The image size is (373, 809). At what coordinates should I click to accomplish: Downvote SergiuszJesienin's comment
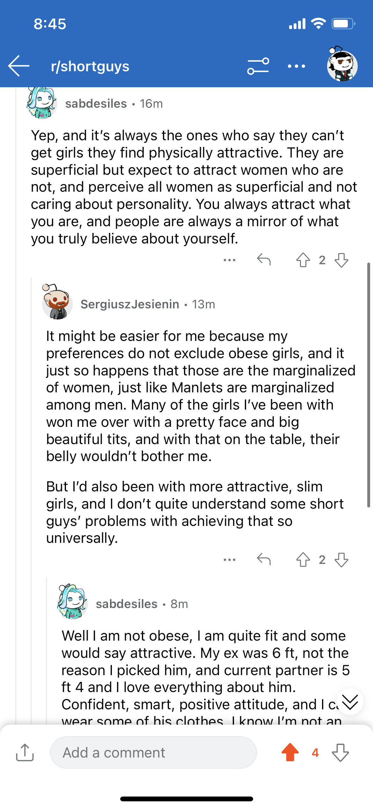pyautogui.click(x=341, y=559)
